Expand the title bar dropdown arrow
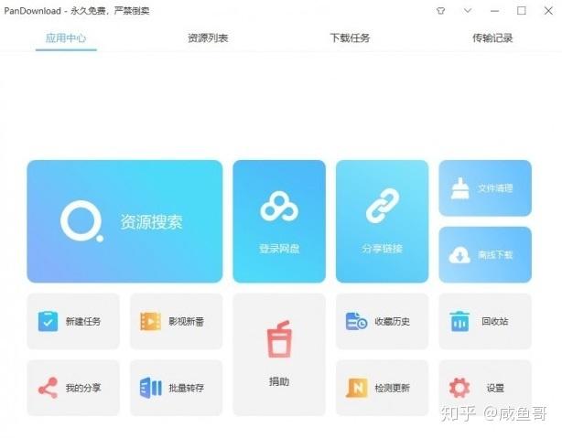Viewport: 562px width, 438px height. pos(468,11)
